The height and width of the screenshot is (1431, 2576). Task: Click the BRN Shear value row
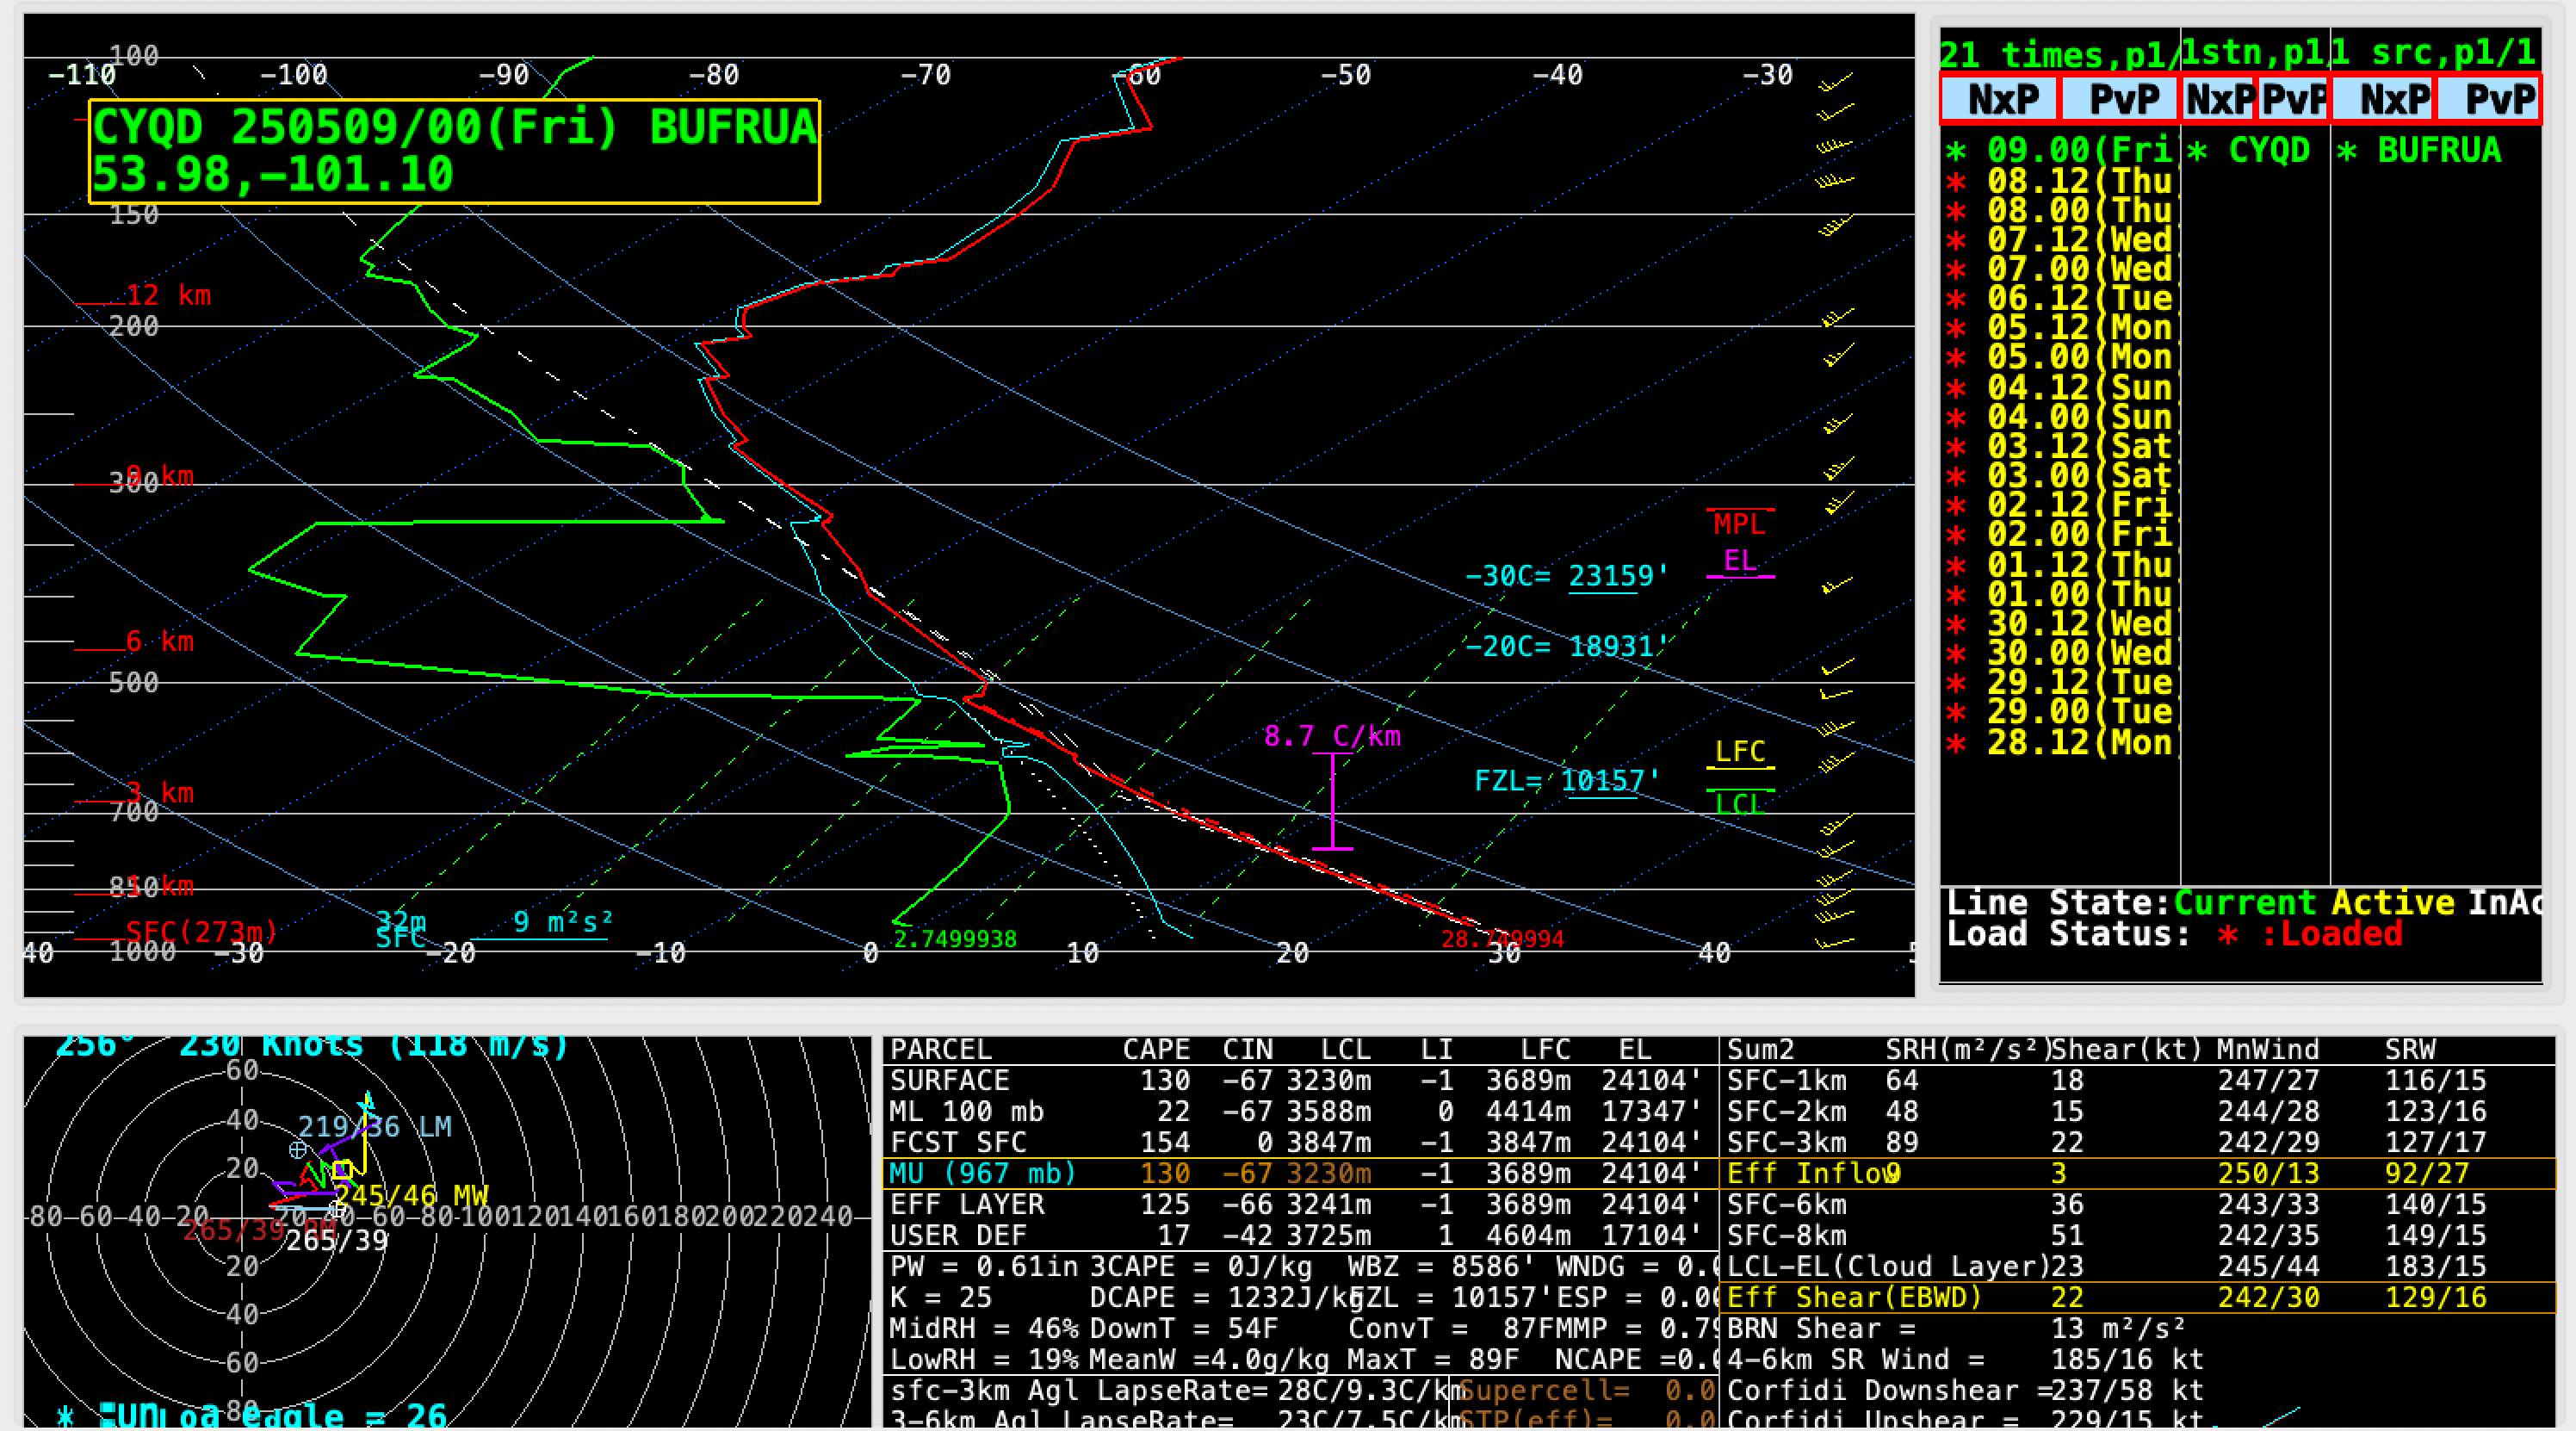tap(1956, 1329)
